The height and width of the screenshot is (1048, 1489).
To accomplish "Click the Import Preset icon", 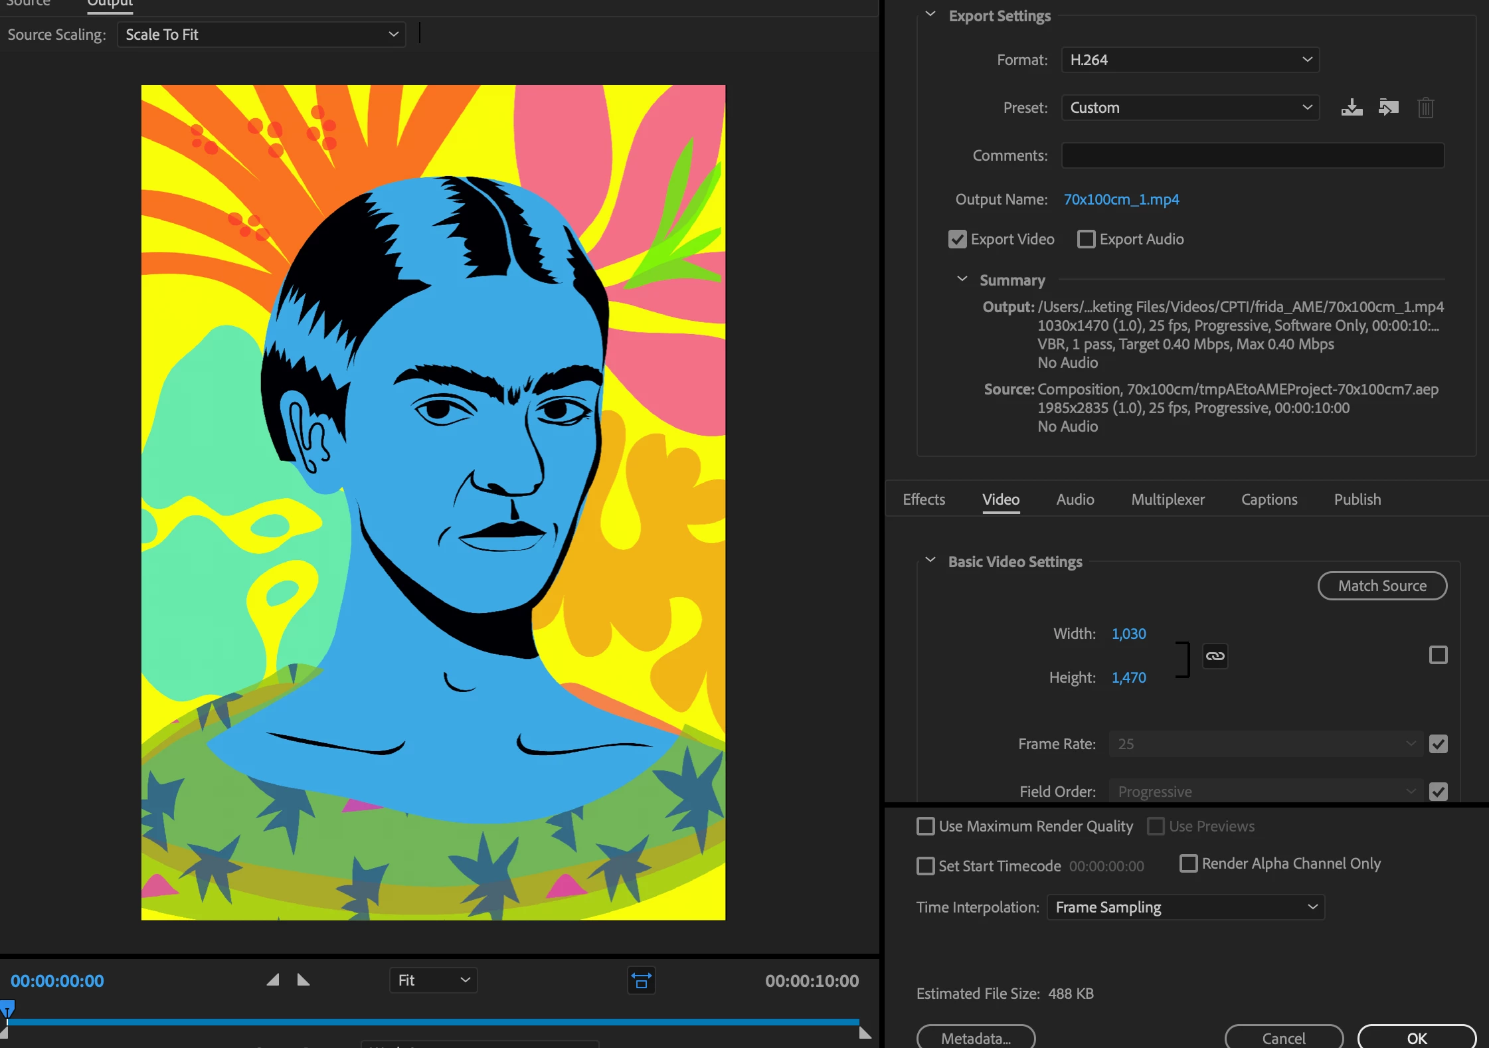I will [1389, 108].
